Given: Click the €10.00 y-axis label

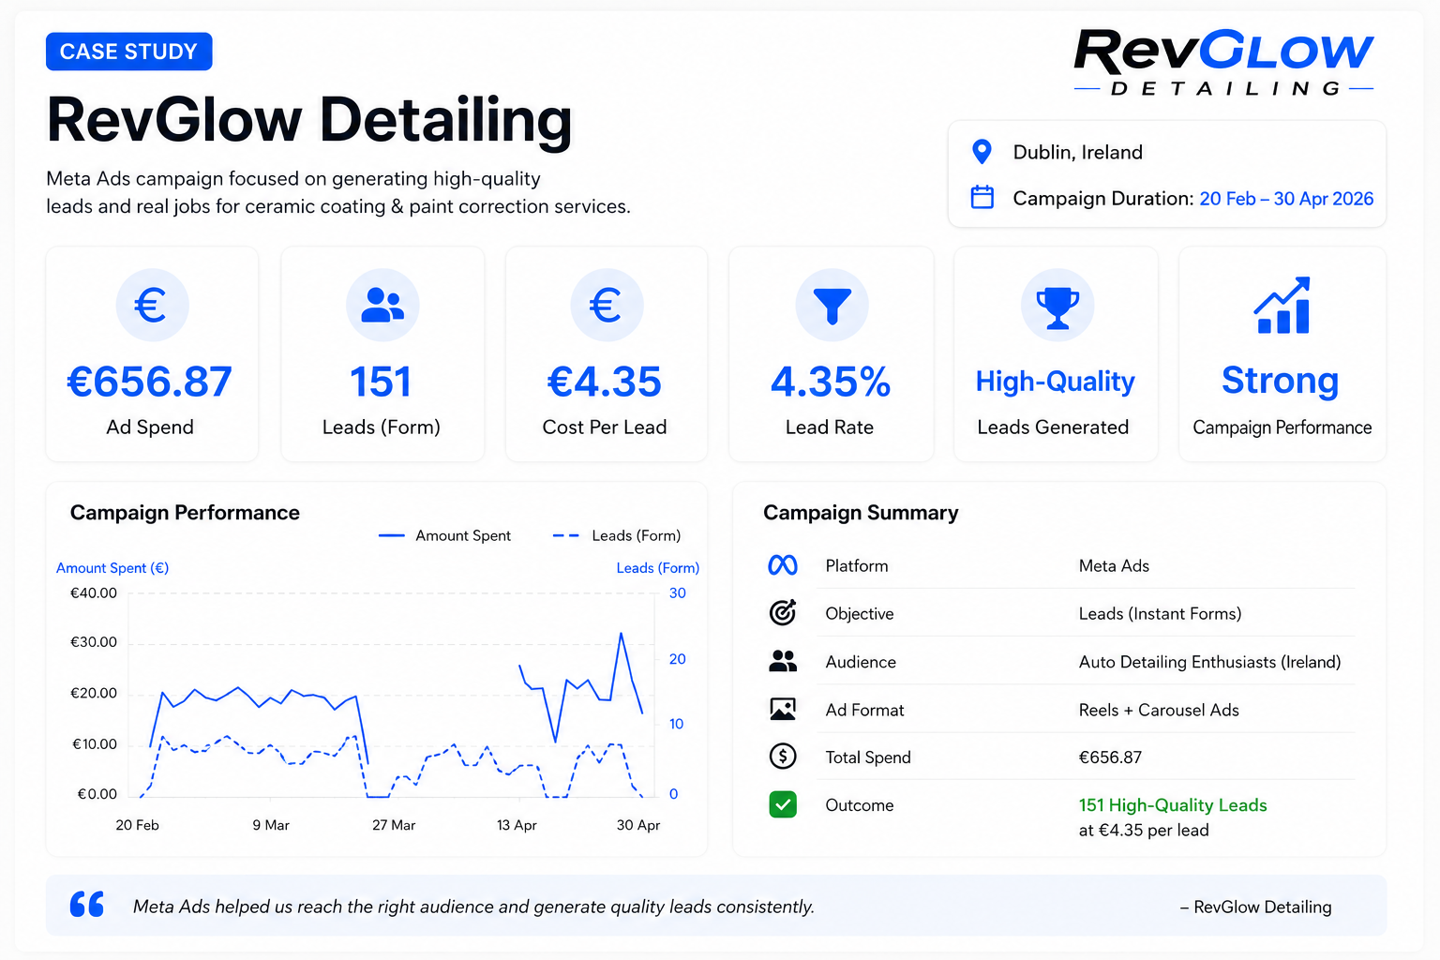Looking at the screenshot, I should coord(95,744).
